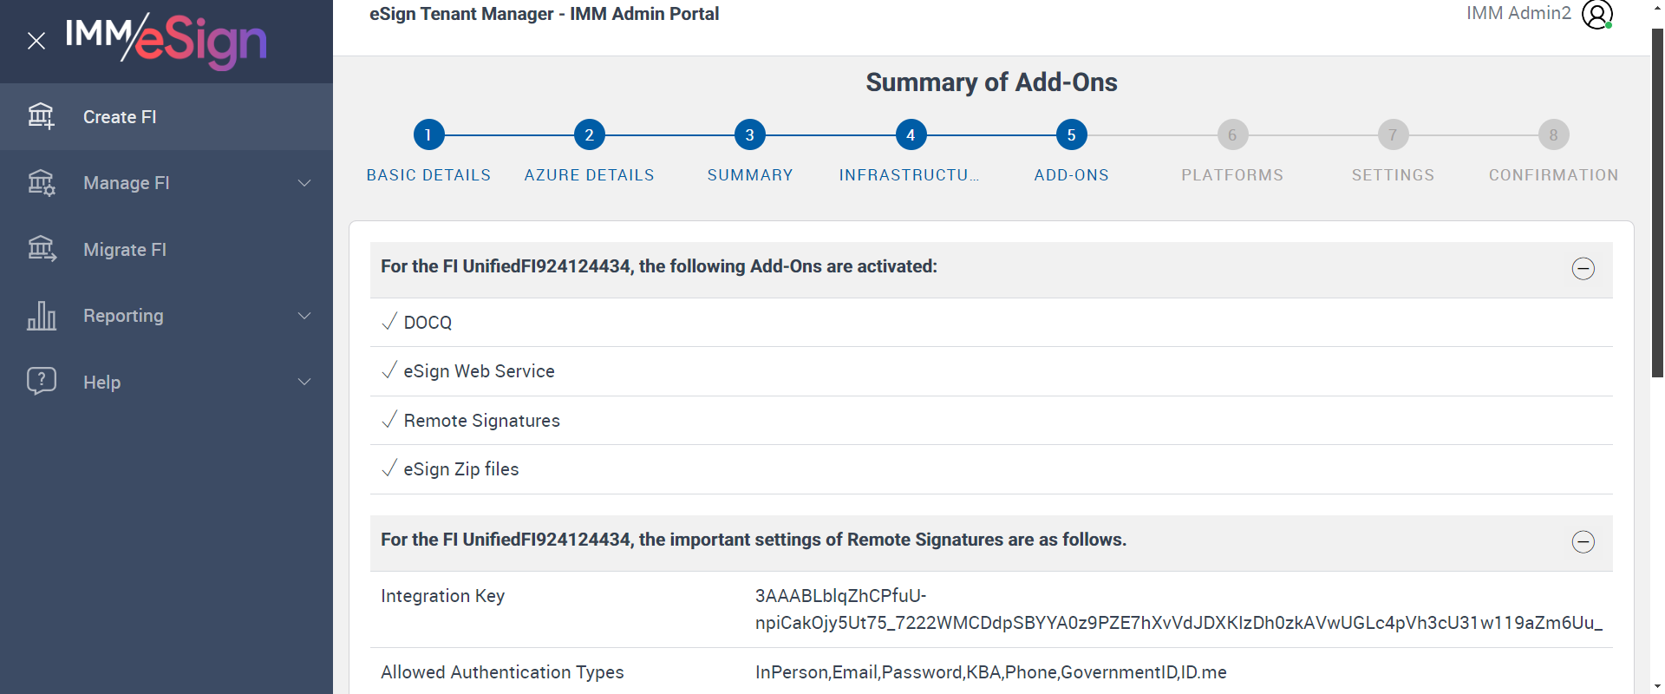
Task: Go to step 2 Azure Details
Action: coord(589,135)
